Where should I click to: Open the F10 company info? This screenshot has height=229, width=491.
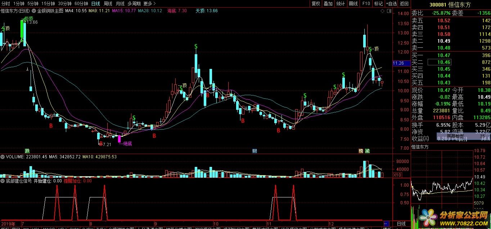366,4
